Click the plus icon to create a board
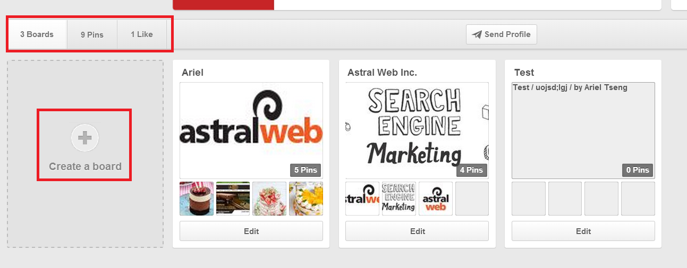The width and height of the screenshot is (687, 268). pyautogui.click(x=85, y=138)
